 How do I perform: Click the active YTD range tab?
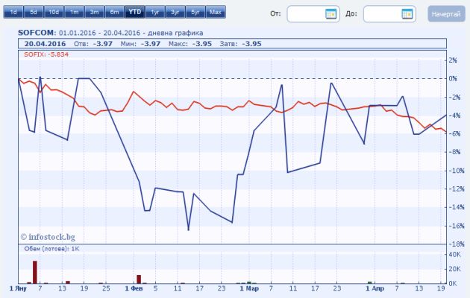click(x=135, y=12)
